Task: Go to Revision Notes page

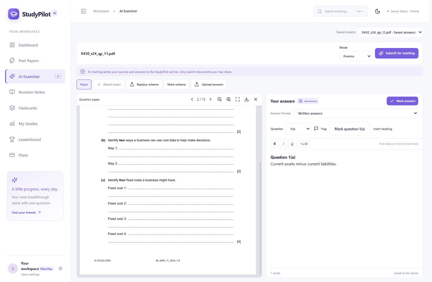Action: [35, 92]
